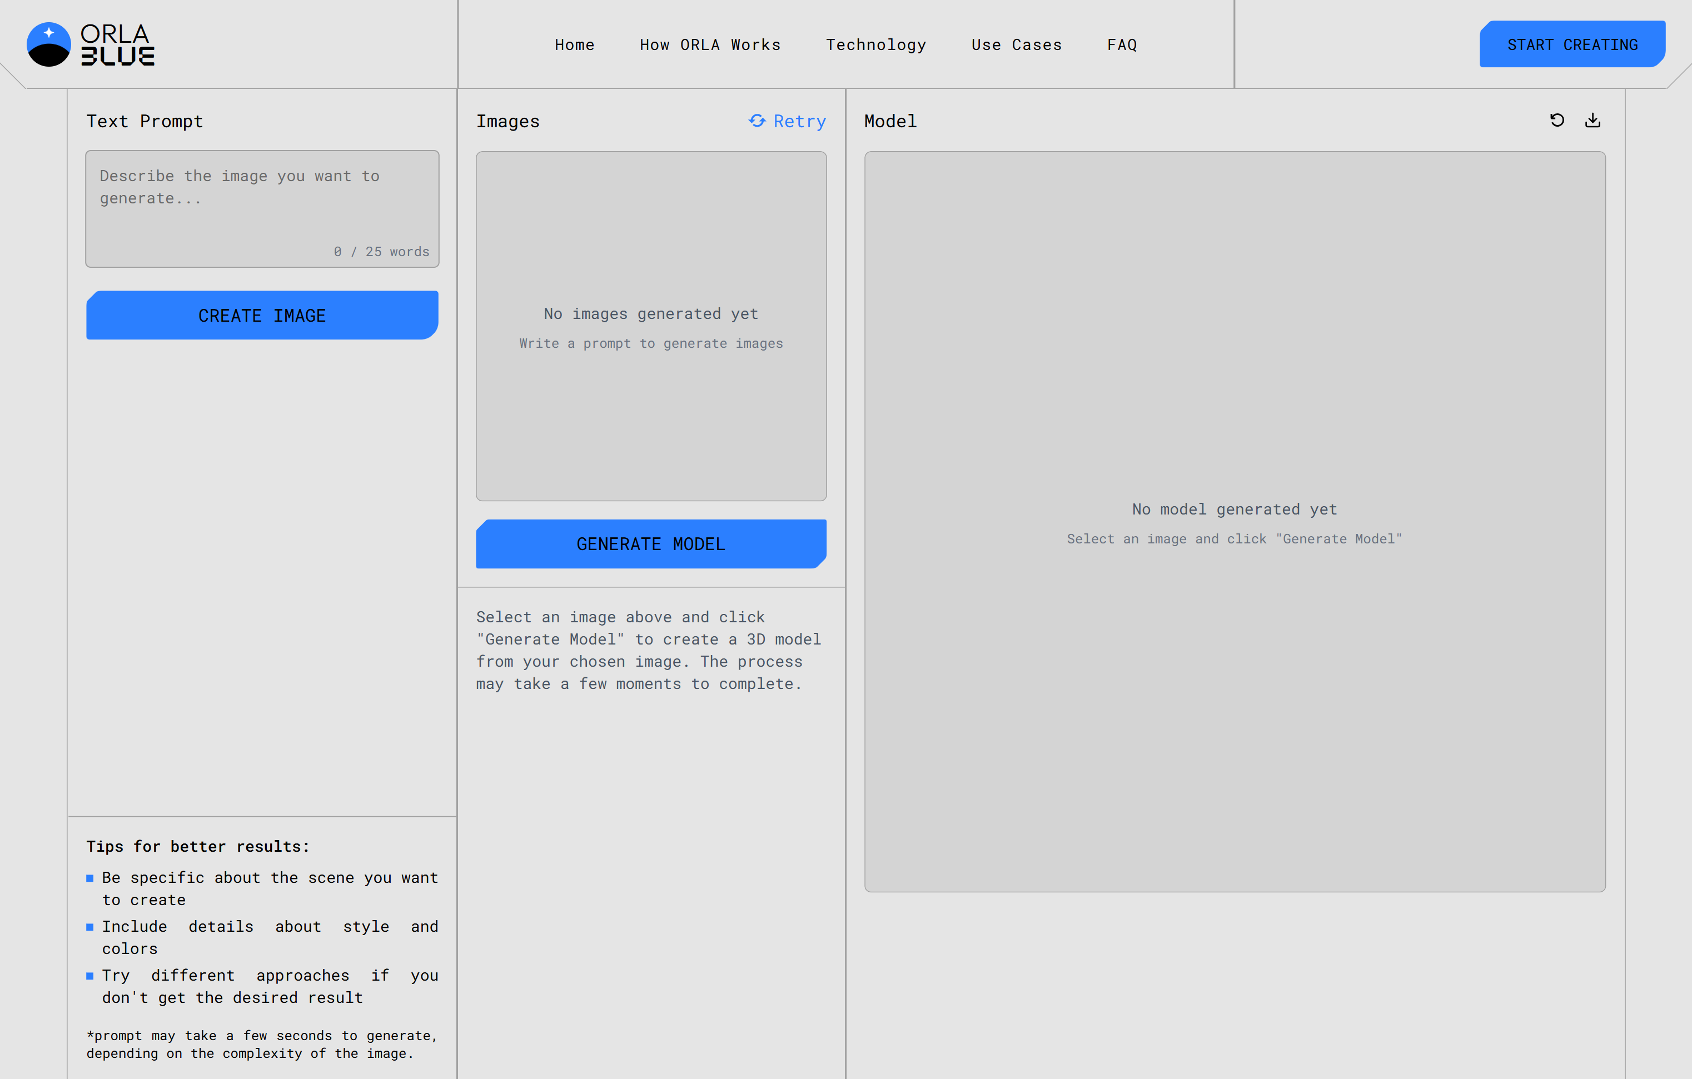Click the 'Select an image and click' hint
Screen dimensions: 1692x1079
tap(1235, 539)
